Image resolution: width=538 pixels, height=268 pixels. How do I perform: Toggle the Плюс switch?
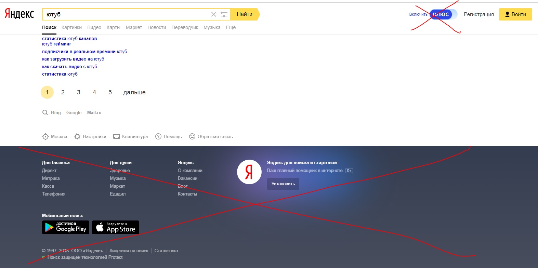pos(443,14)
